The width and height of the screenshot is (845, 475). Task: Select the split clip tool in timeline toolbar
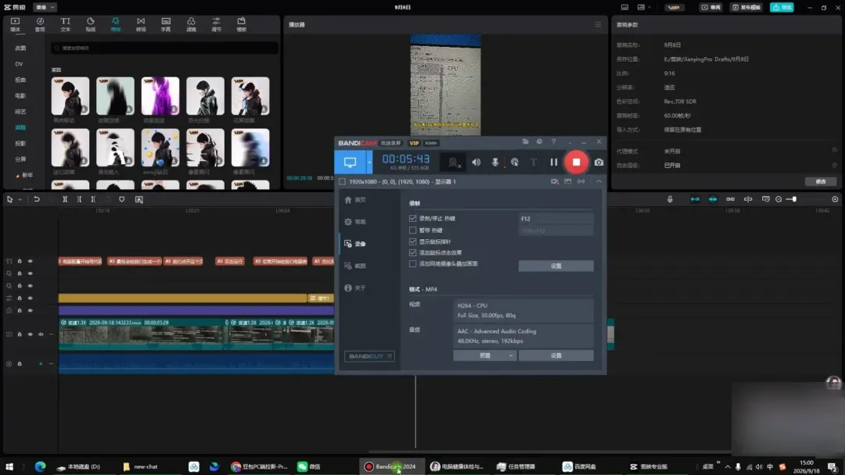pos(65,199)
